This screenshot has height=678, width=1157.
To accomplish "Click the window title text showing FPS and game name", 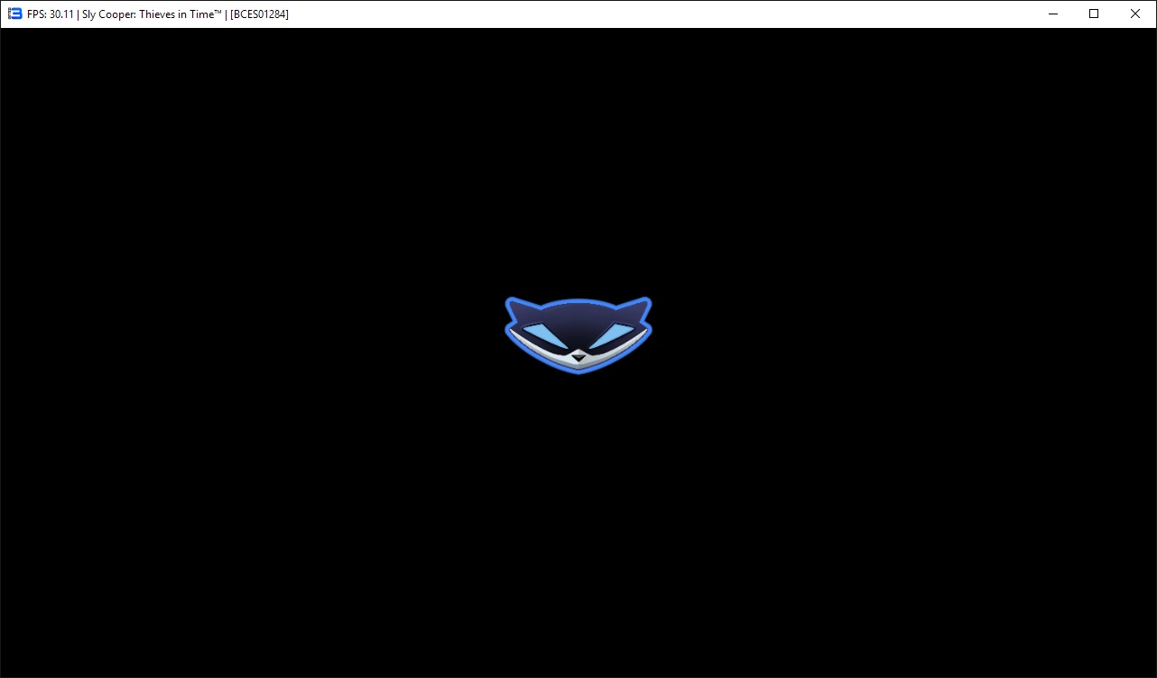I will tap(158, 14).
